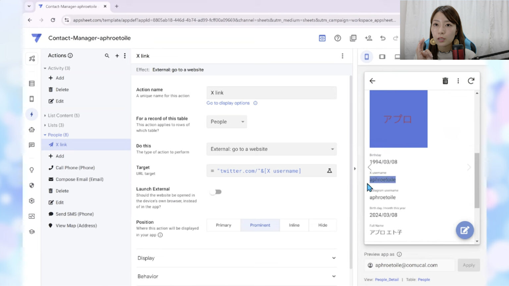Click the Undo arrow icon
This screenshot has height=286, width=509.
point(383,38)
